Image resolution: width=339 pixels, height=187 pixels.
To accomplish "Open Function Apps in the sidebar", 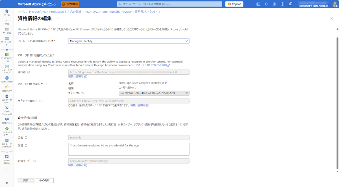I will coord(7,88).
